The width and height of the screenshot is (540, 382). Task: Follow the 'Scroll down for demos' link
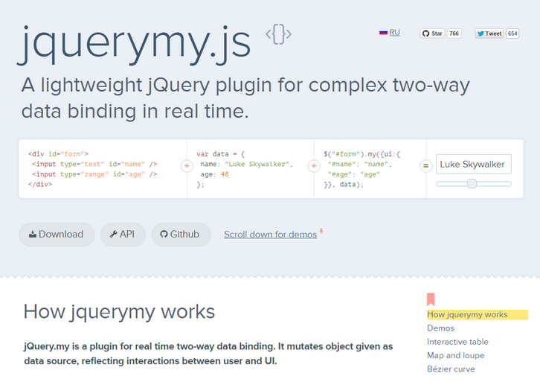coord(270,235)
